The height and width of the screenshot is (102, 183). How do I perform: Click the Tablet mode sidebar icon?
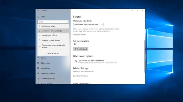click(x=38, y=63)
